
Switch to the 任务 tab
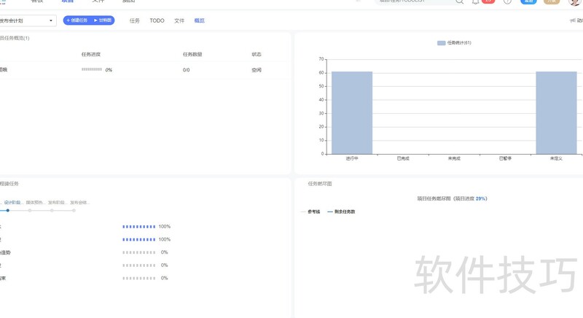point(135,20)
